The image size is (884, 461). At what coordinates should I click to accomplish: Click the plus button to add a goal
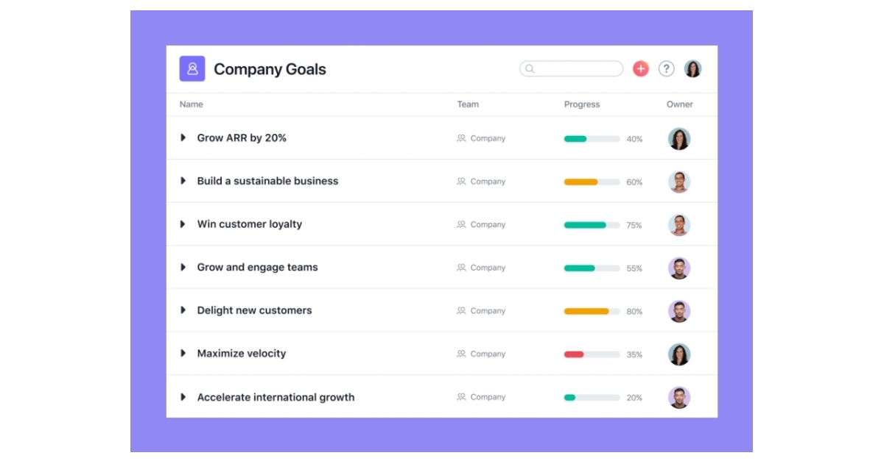(640, 68)
